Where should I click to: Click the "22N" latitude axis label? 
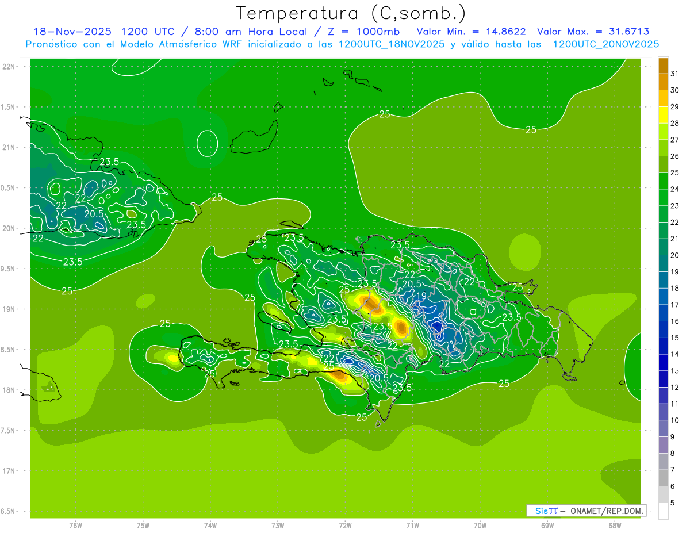coord(9,67)
